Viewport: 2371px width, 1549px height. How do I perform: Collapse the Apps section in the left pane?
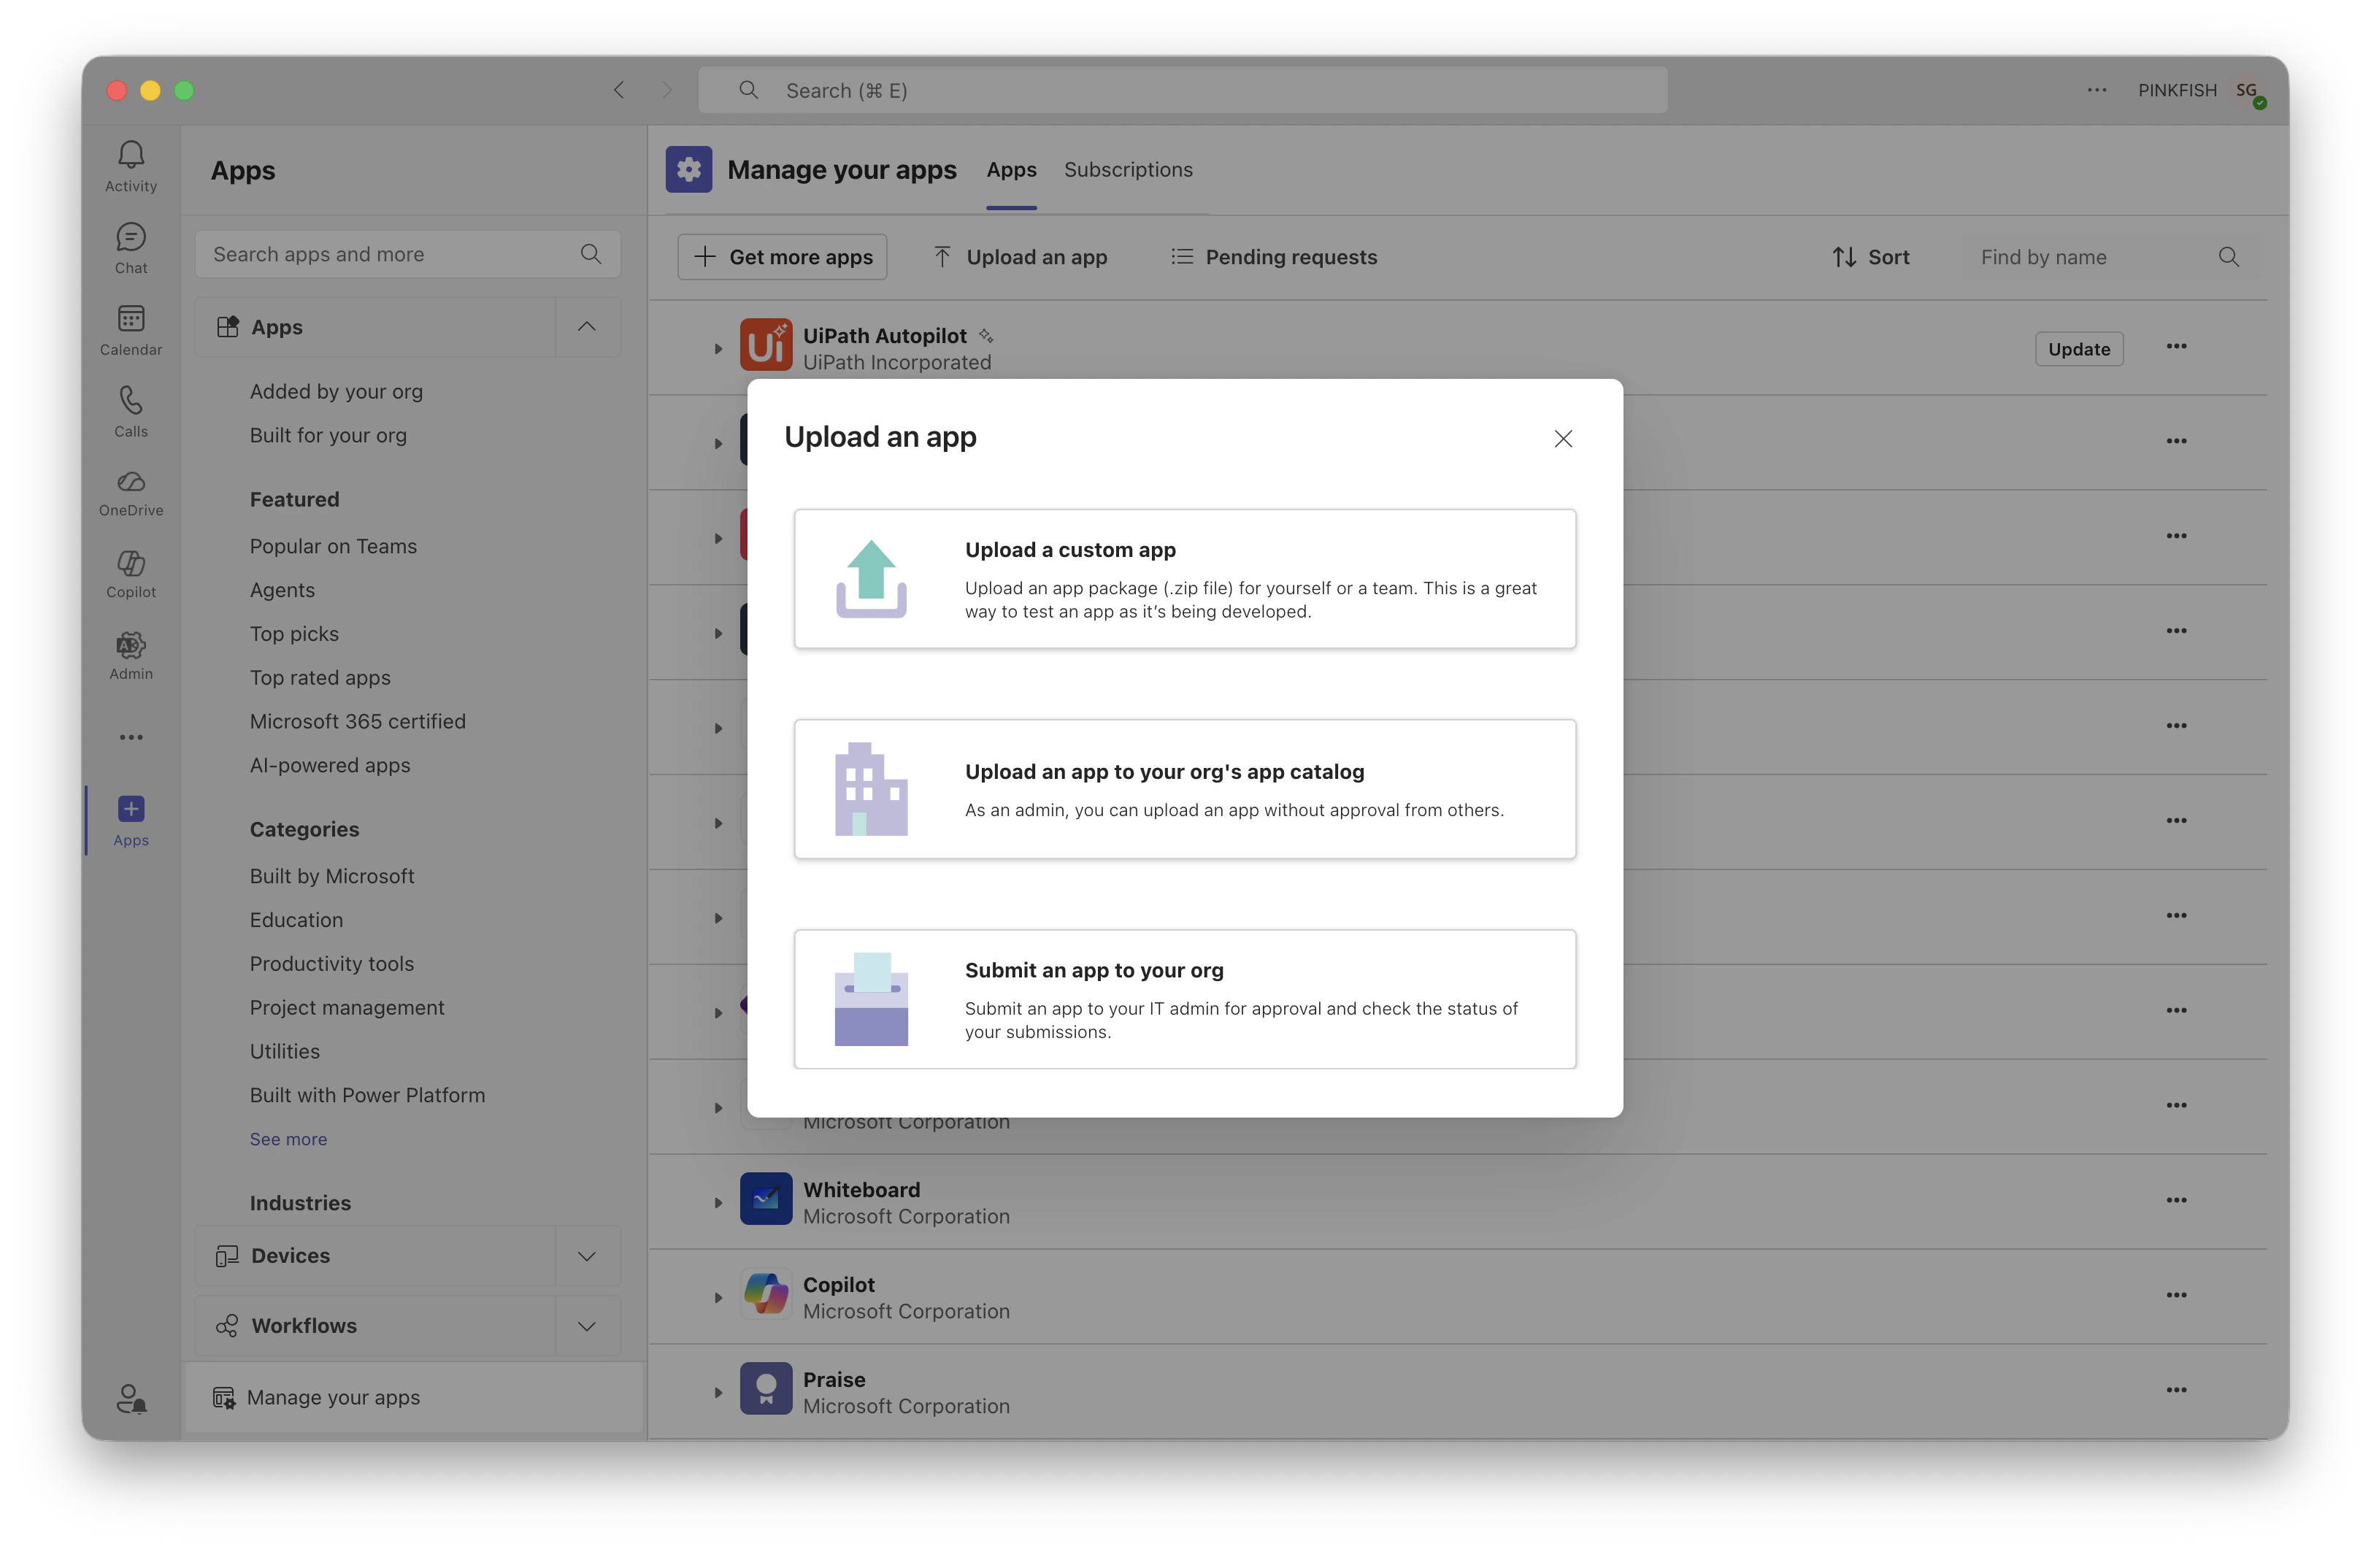(587, 327)
